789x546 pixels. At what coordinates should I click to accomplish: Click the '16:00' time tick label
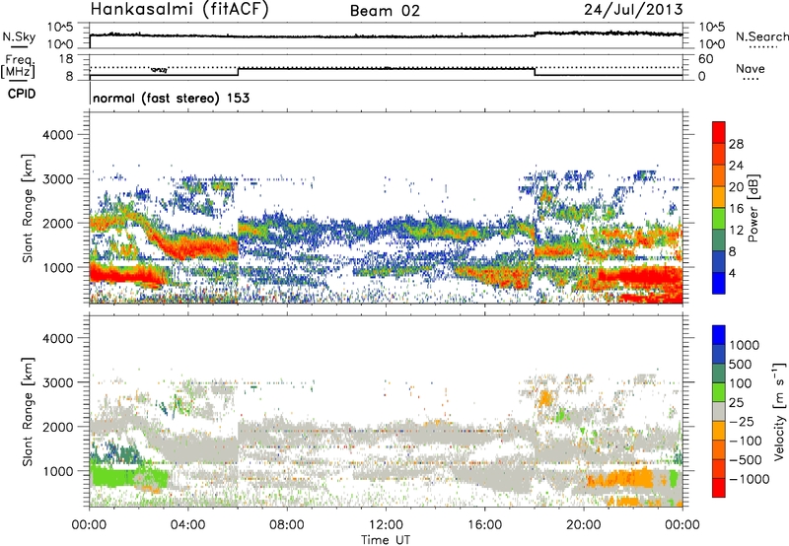click(484, 525)
